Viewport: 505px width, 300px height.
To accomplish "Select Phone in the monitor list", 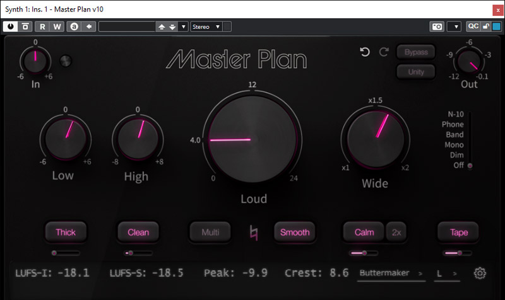I will tap(452, 124).
